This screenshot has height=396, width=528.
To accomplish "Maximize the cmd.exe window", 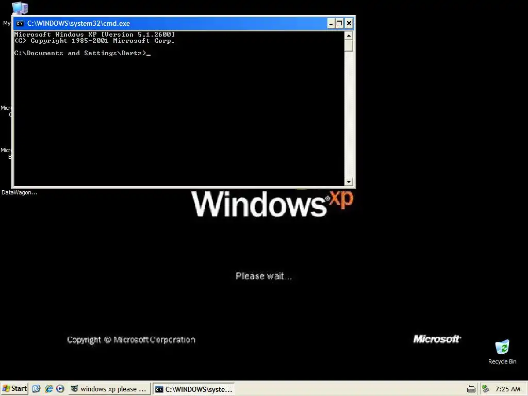I will point(339,23).
